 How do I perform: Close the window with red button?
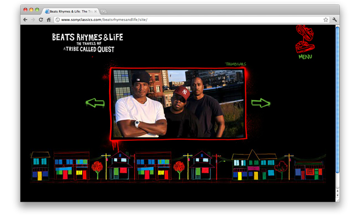coord(25,9)
